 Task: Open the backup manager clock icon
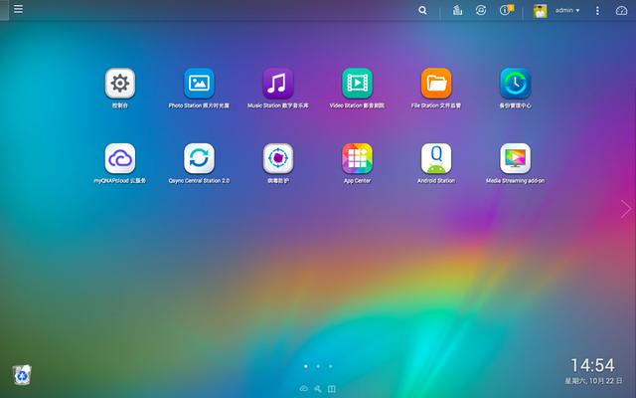(515, 83)
